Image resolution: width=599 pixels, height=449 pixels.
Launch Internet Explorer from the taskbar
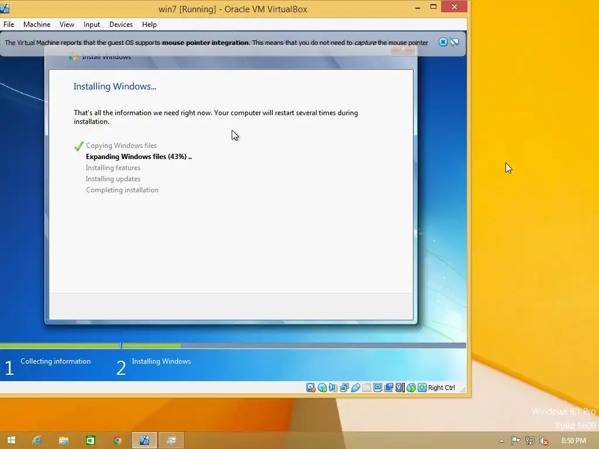click(37, 440)
